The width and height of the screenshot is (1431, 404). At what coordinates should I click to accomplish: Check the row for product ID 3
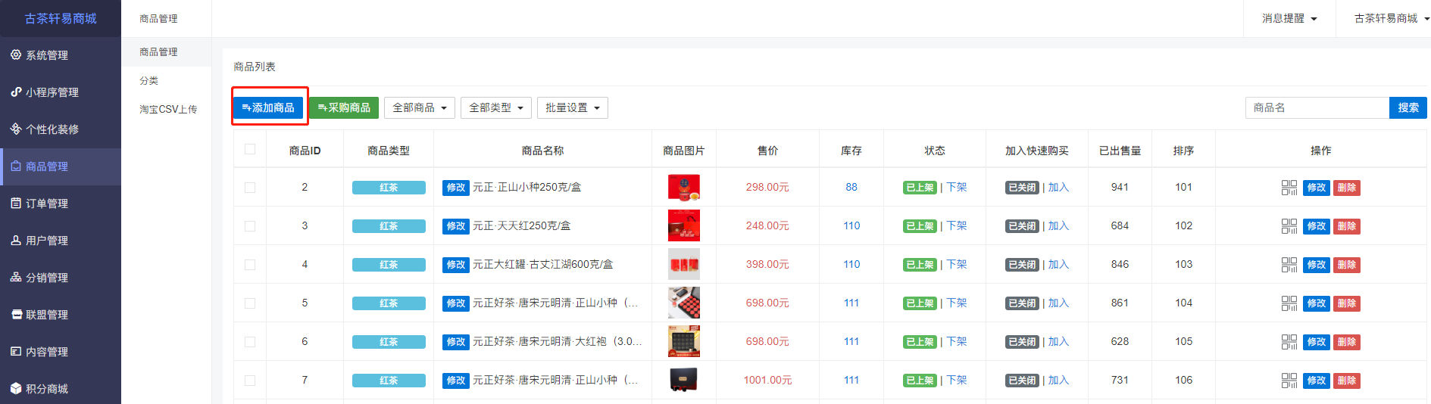click(250, 226)
